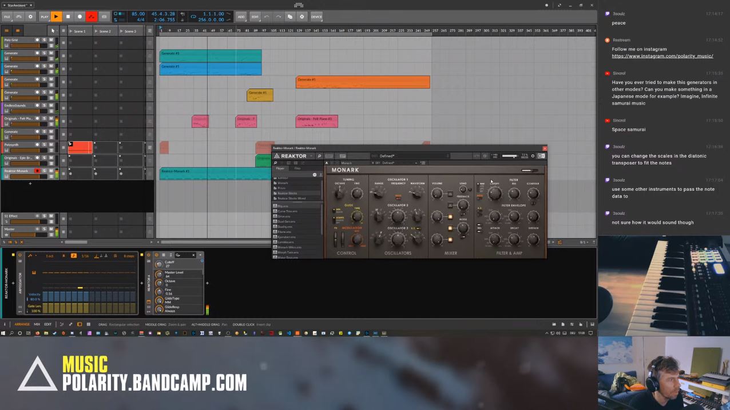Click the delete (x) icon in toolbar
Screen dimensions: 730x410
point(302,17)
